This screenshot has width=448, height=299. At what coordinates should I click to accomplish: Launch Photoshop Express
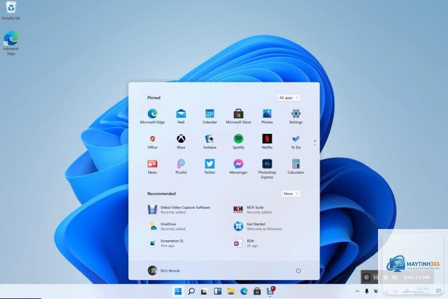click(267, 169)
